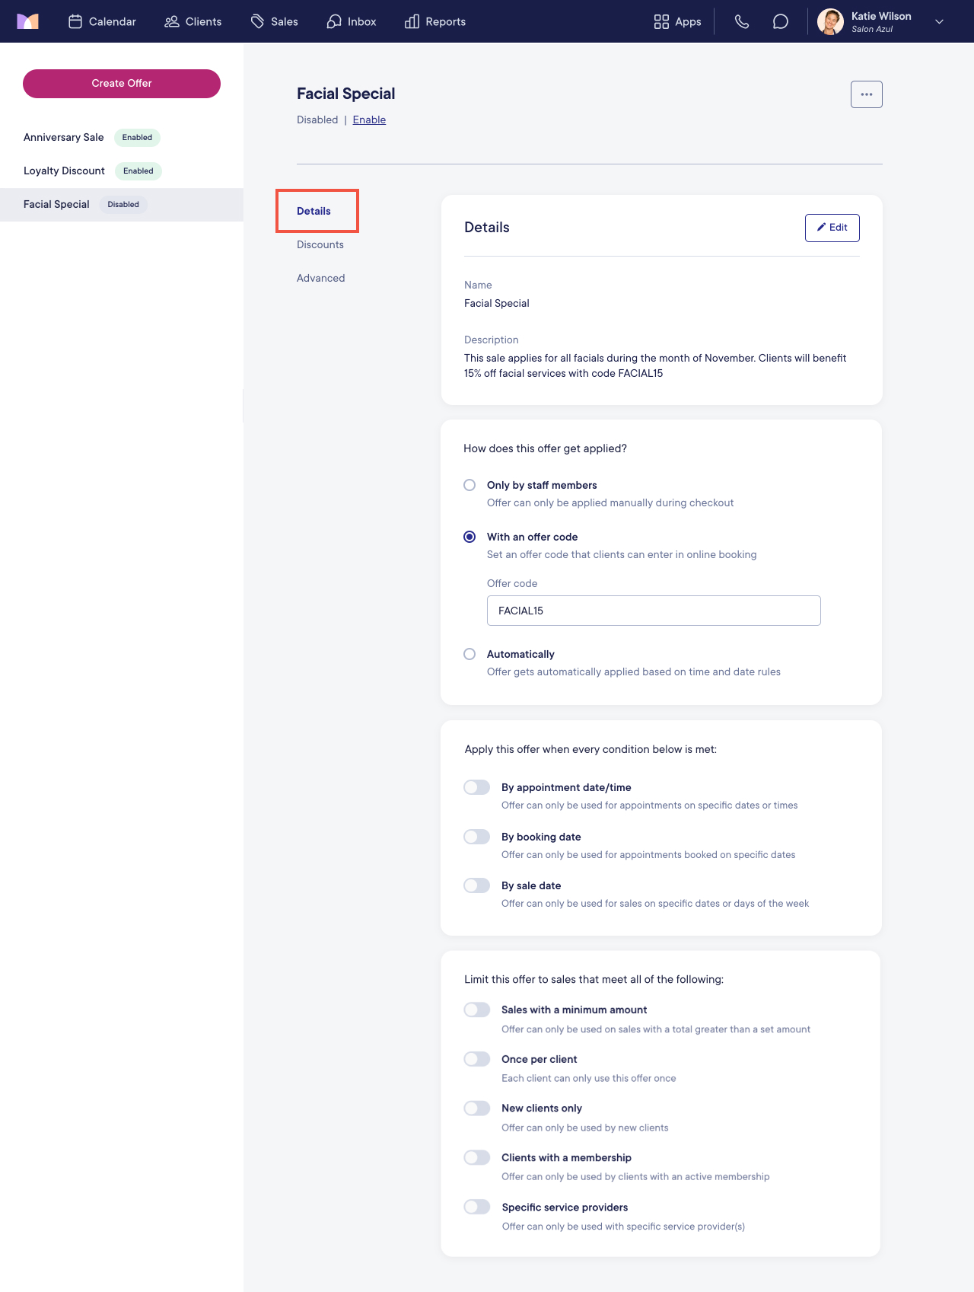Click the Disabled badge next to Facial Special

pyautogui.click(x=123, y=205)
